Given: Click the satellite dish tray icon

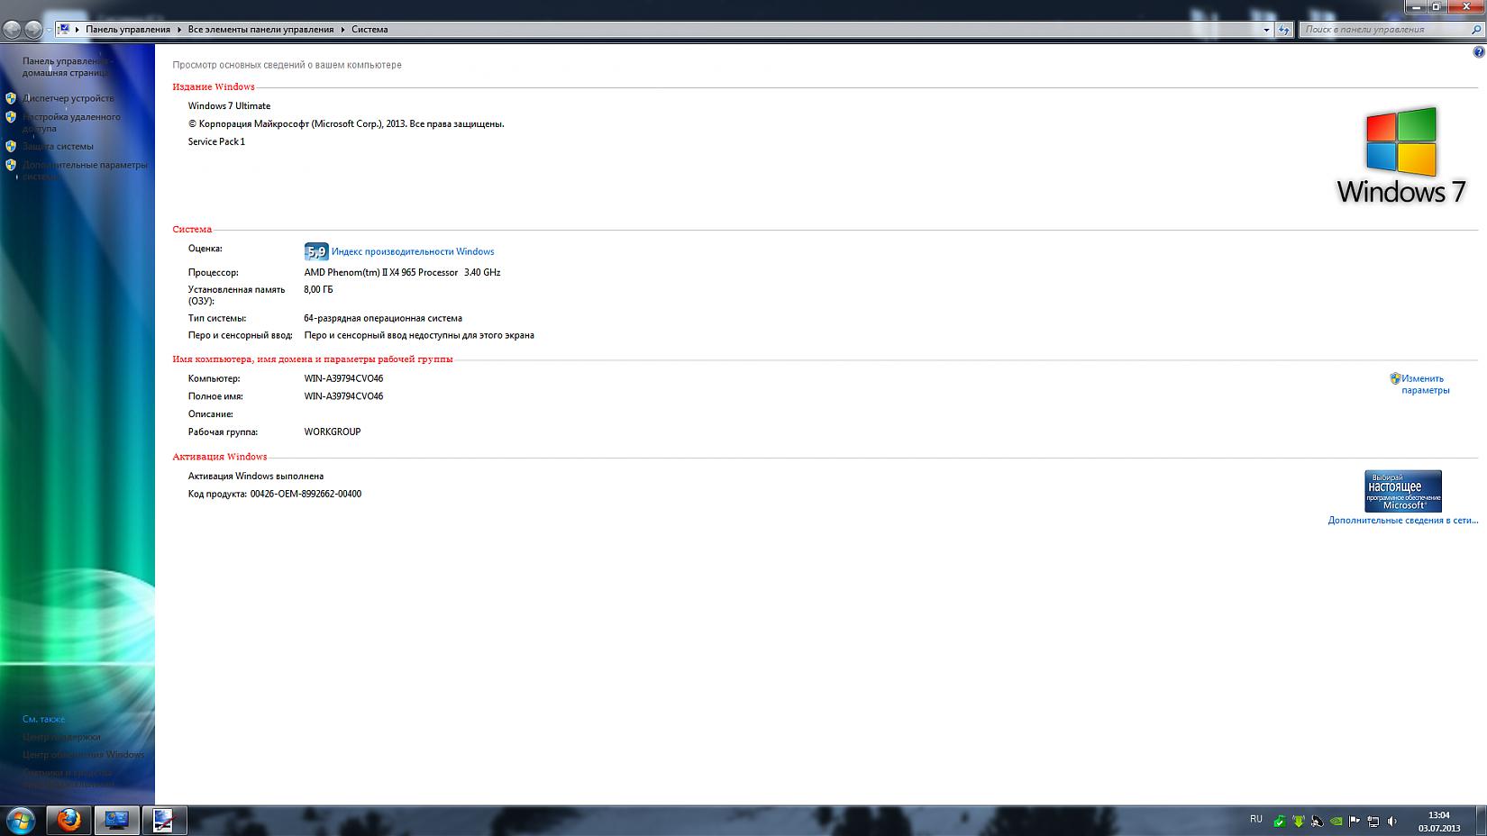Looking at the screenshot, I should (1318, 821).
